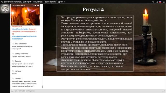Select the chat name marianna
This screenshot has height=93, width=166.
(x=18, y=71)
